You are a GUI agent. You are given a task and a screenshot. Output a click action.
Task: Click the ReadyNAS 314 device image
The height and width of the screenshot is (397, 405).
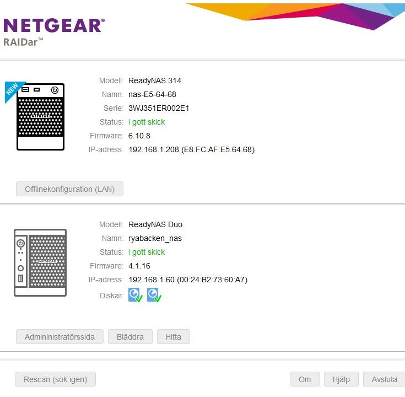pyautogui.click(x=41, y=116)
